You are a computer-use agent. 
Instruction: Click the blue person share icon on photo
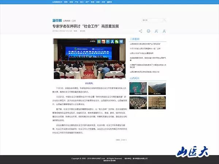pyautogui.click(x=112, y=41)
